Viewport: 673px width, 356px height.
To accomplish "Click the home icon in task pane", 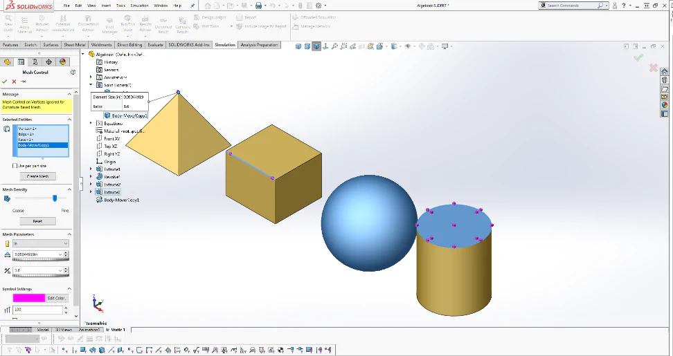I will 665,71.
